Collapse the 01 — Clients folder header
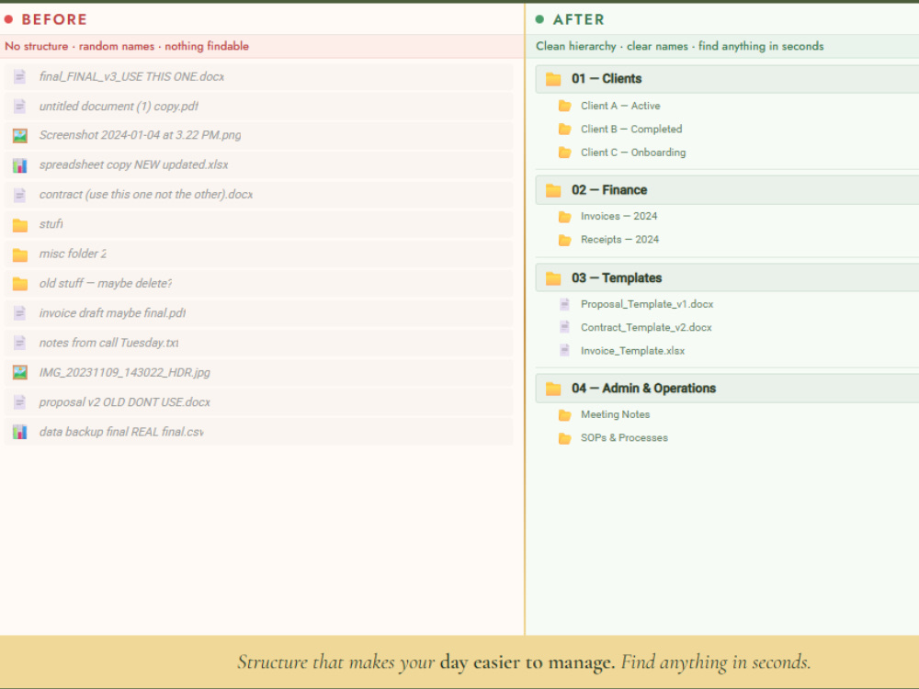Screen dimensions: 919x689 coord(727,79)
